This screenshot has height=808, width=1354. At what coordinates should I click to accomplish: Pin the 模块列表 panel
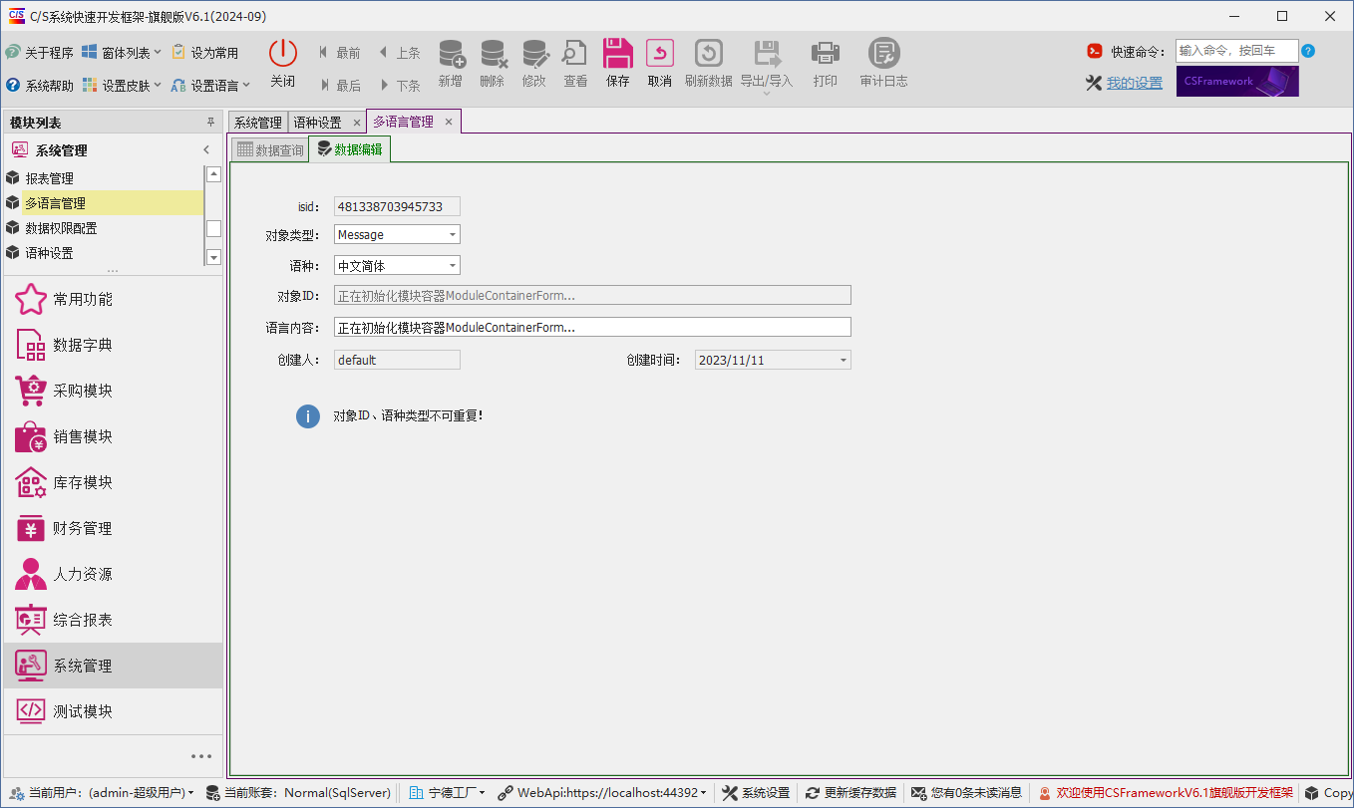pos(210,123)
